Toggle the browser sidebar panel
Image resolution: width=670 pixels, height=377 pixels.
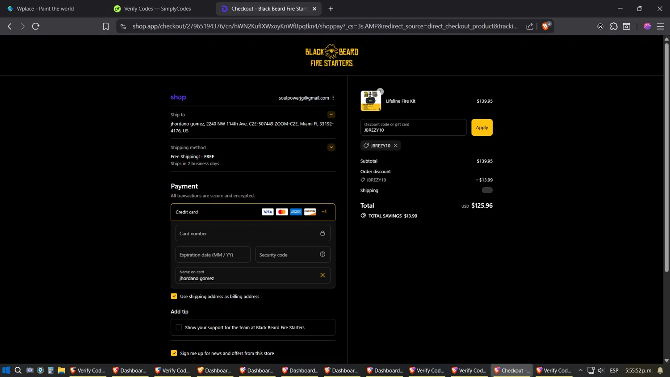click(627, 26)
